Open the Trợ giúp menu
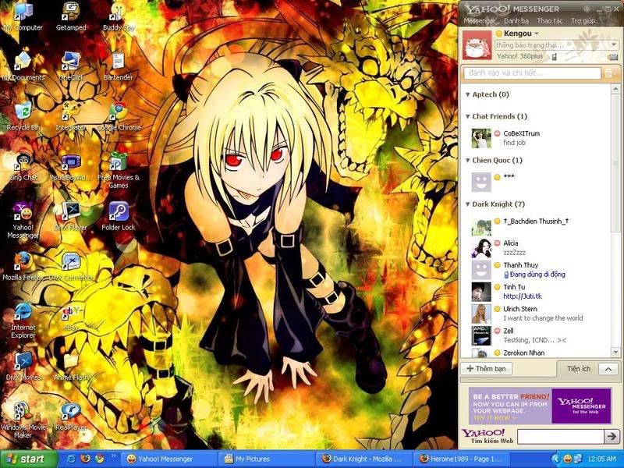The width and height of the screenshot is (624, 468). [x=583, y=21]
